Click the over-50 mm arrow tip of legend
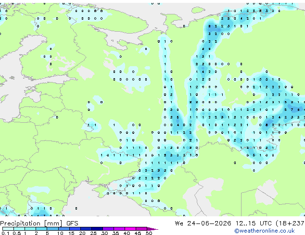The width and height of the screenshot is (305, 235). pyautogui.click(x=152, y=229)
